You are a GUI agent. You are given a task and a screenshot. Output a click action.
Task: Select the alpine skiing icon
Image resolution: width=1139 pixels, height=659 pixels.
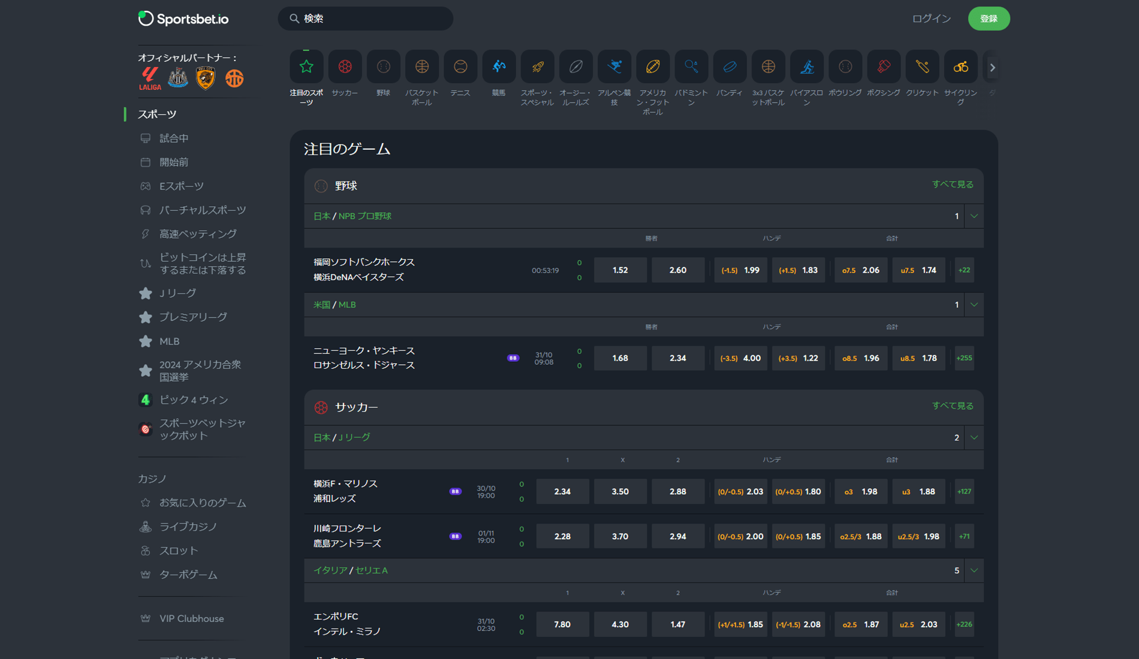[x=614, y=66]
